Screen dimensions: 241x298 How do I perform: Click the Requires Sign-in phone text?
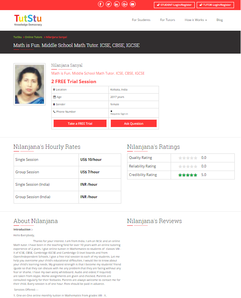click(119, 114)
